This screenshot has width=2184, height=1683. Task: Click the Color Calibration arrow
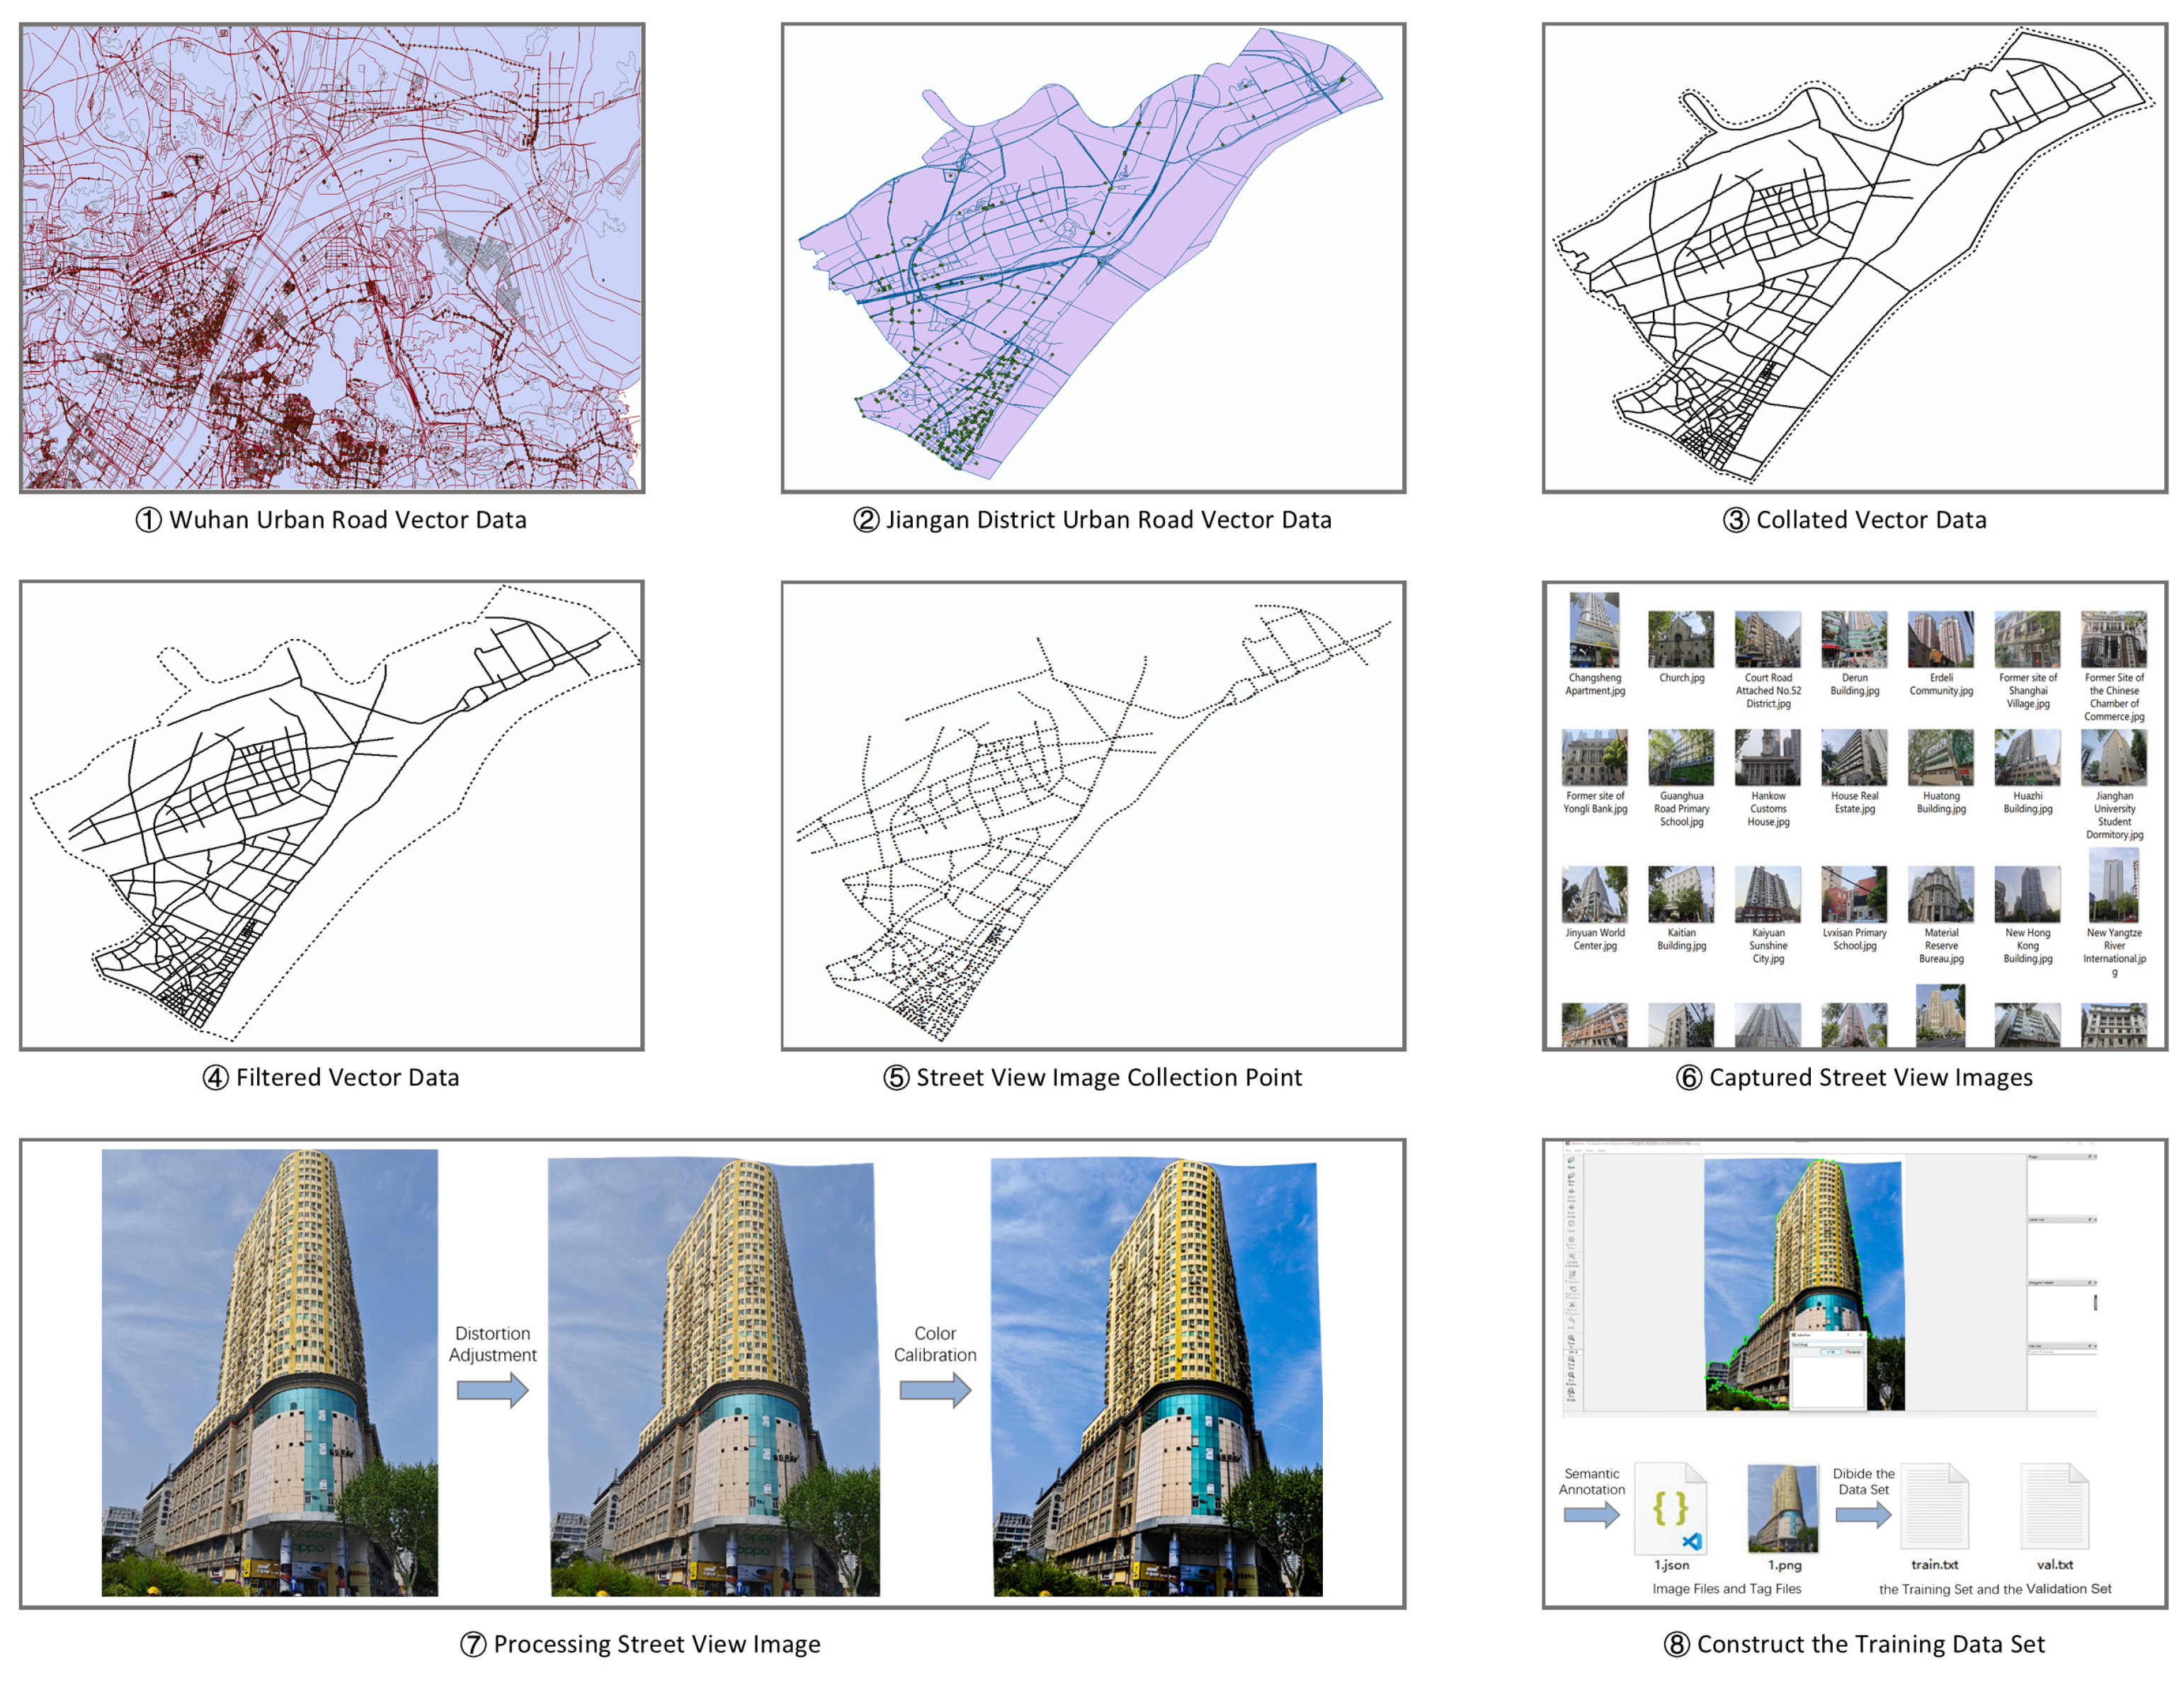(x=935, y=1389)
